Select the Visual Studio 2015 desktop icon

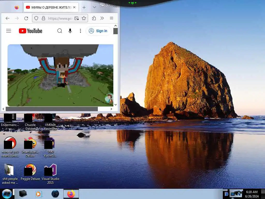[x=50, y=174]
